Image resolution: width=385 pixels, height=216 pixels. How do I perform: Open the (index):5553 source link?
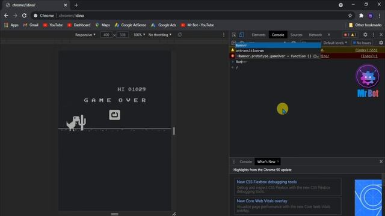click(x=366, y=50)
